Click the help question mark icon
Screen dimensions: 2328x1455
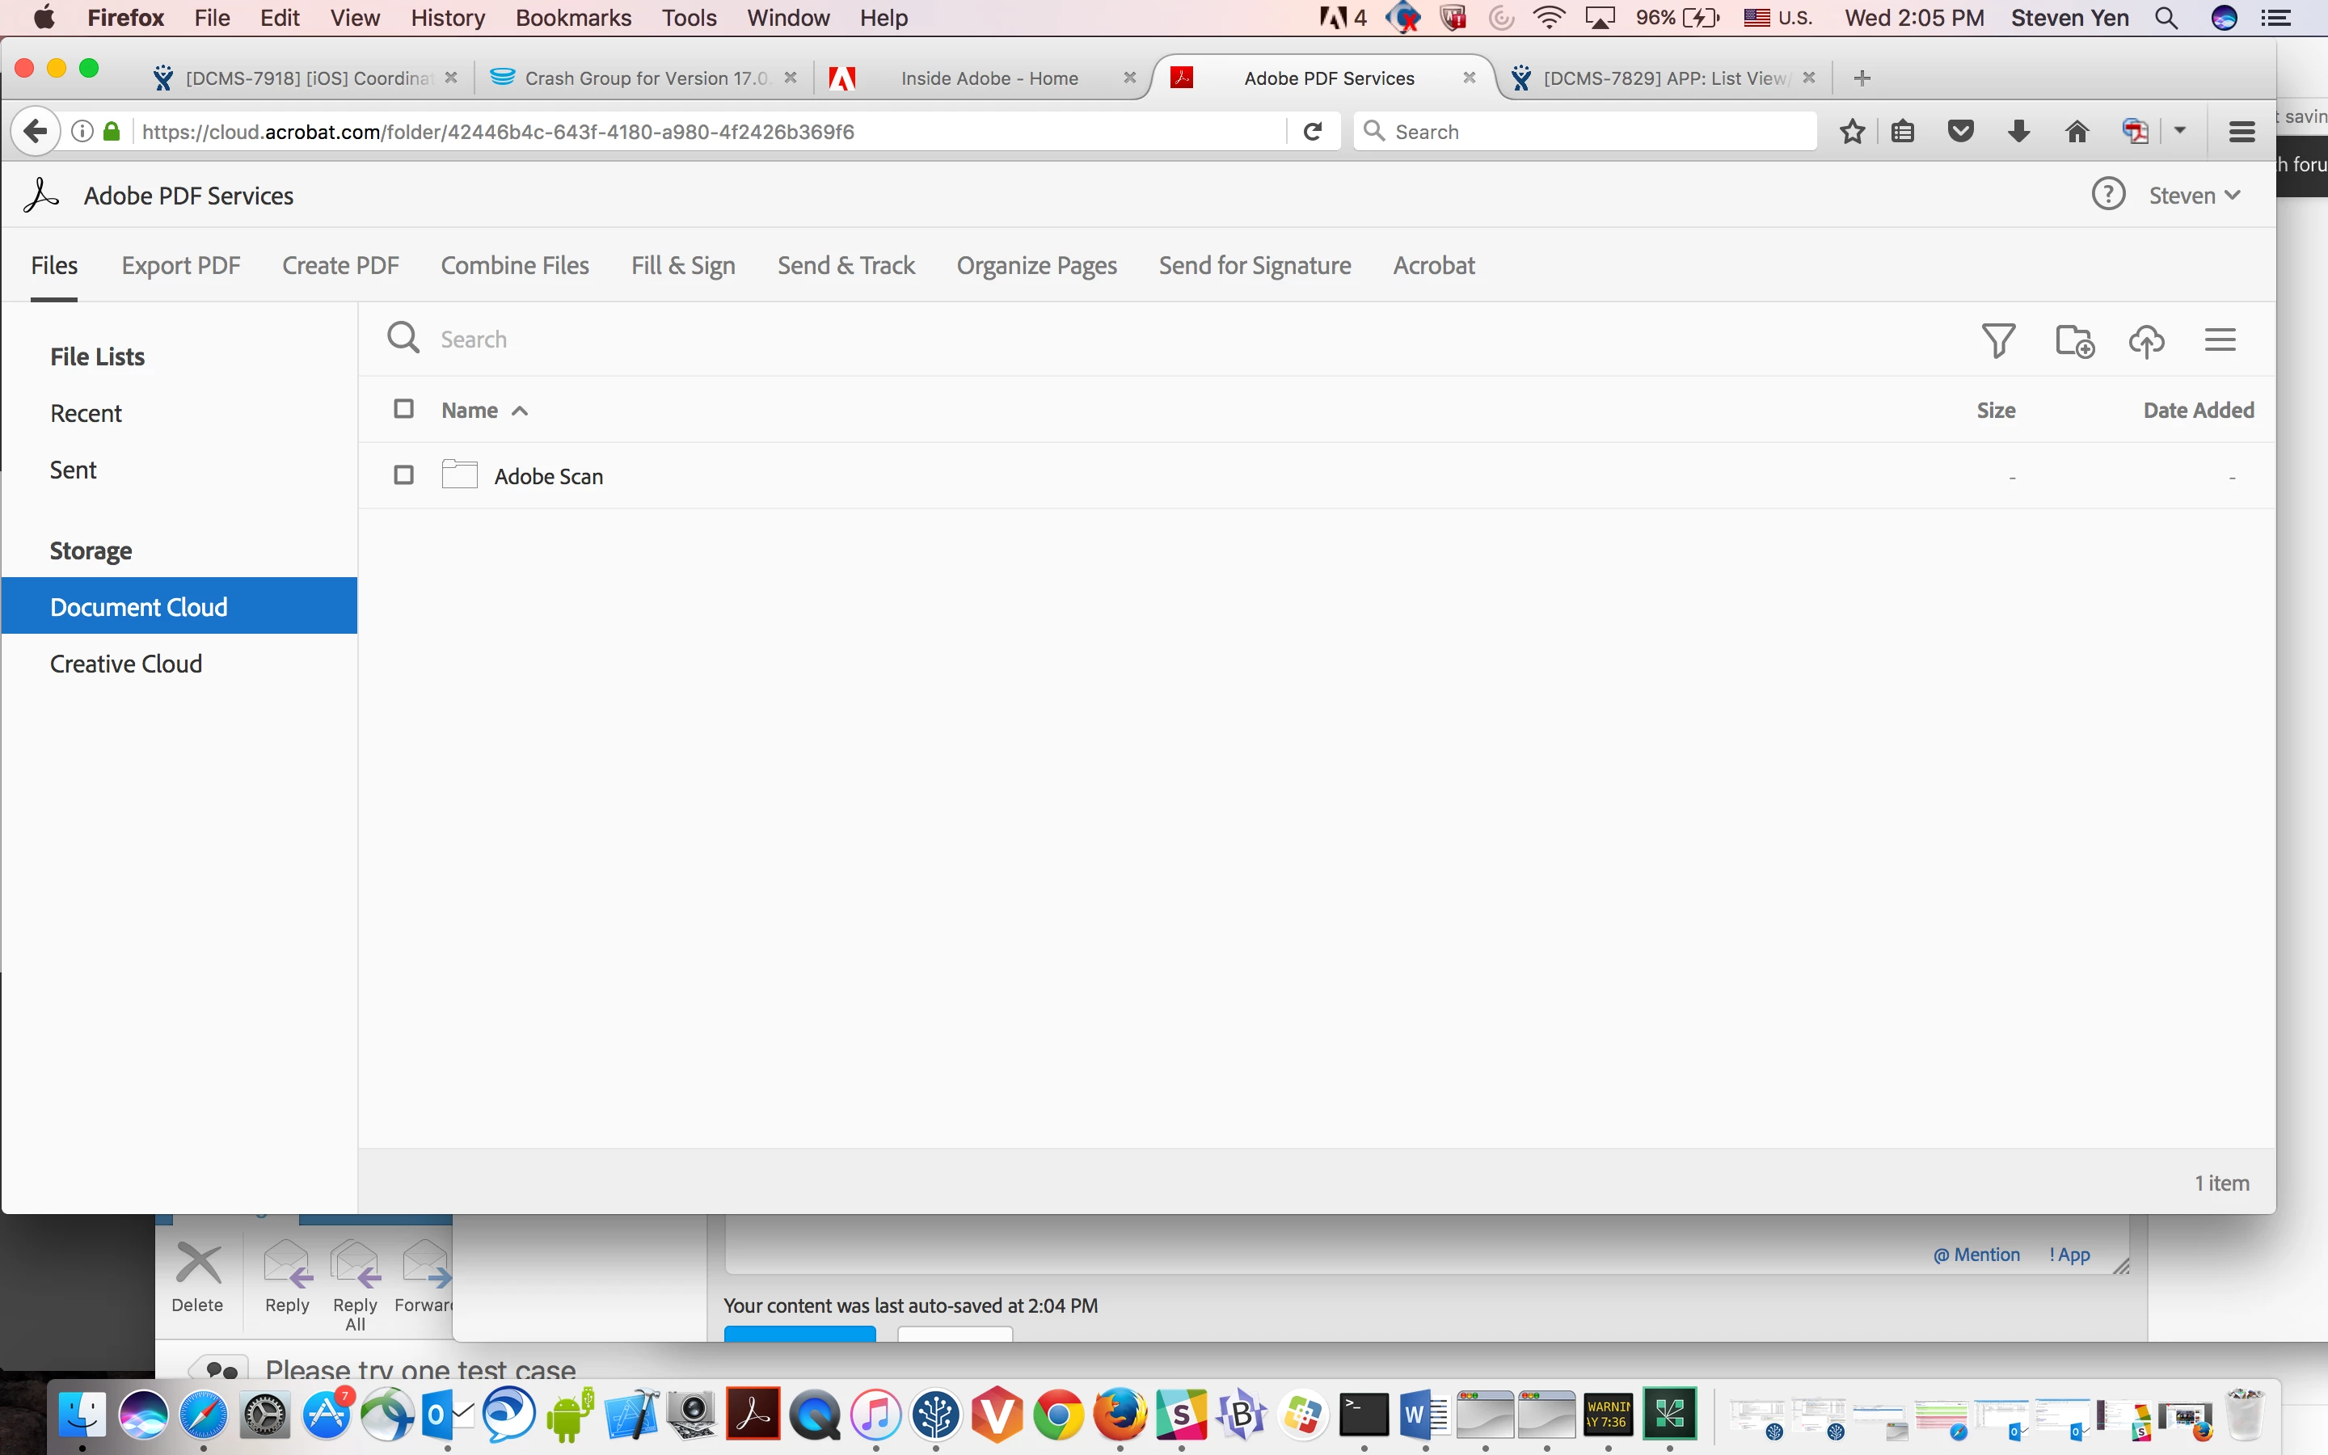click(x=2107, y=194)
